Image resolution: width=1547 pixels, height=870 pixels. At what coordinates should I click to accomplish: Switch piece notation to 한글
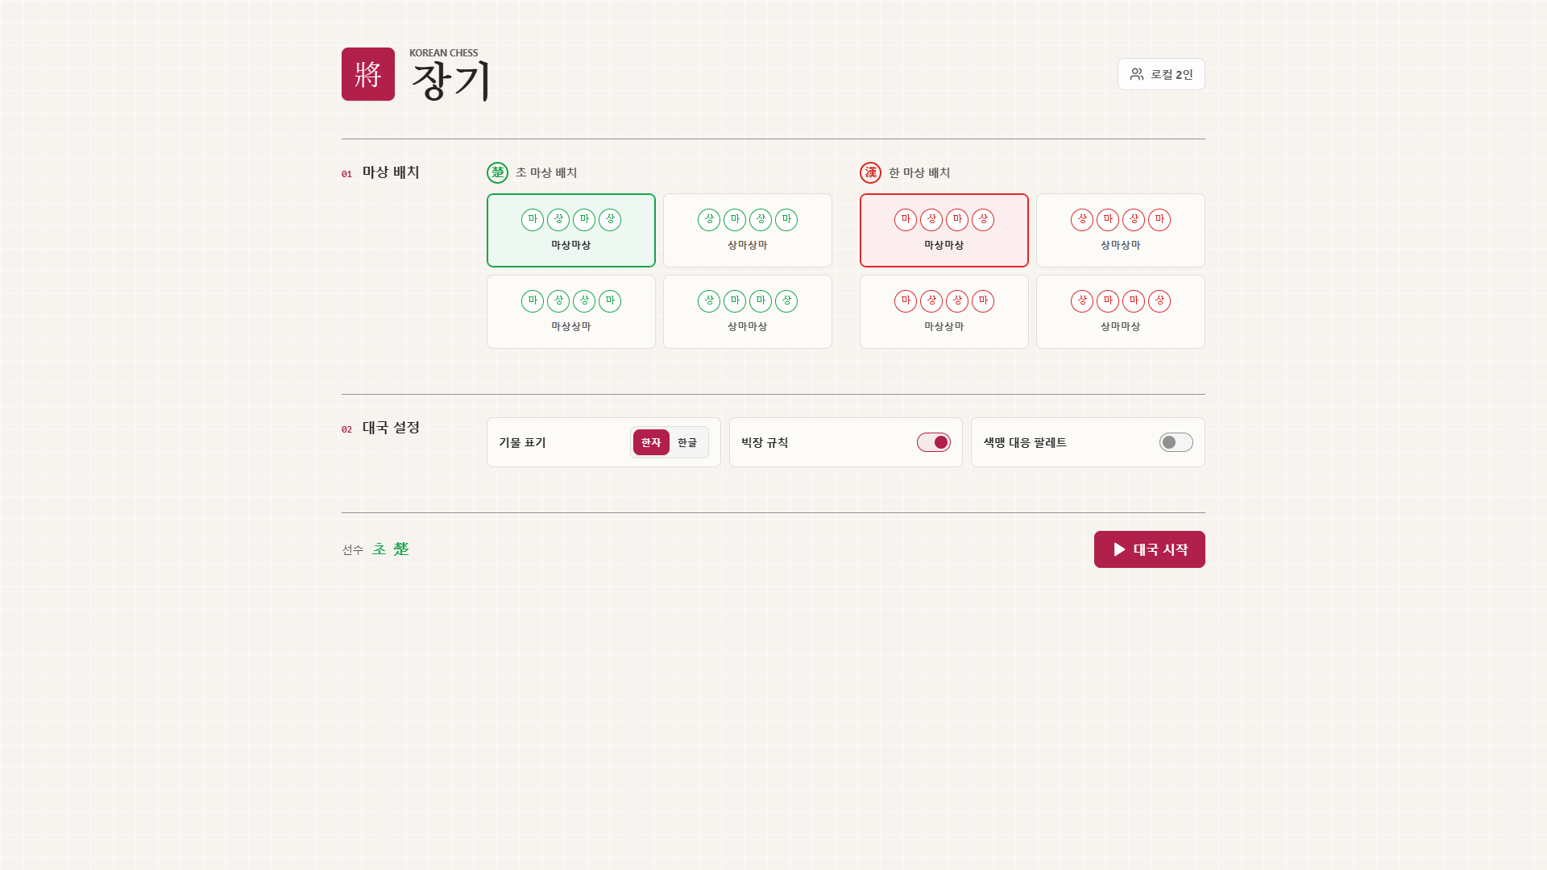pyautogui.click(x=687, y=442)
